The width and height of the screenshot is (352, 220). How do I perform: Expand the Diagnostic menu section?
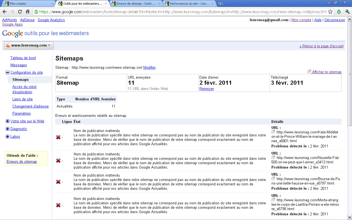pyautogui.click(x=7, y=129)
